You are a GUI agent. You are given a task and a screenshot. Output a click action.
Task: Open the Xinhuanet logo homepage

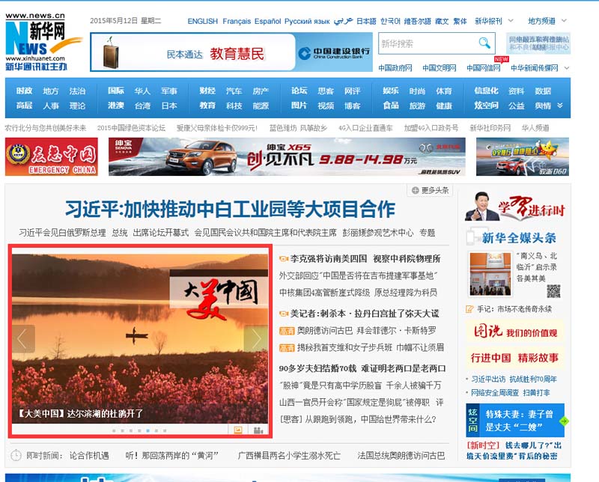(36, 41)
